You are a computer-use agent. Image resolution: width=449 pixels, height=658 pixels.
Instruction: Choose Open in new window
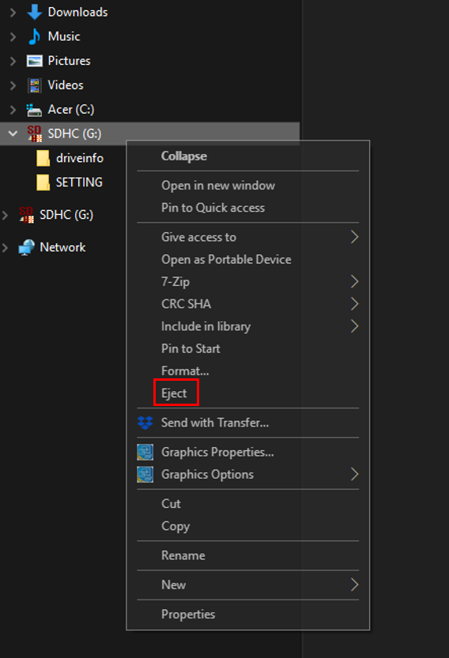(218, 186)
